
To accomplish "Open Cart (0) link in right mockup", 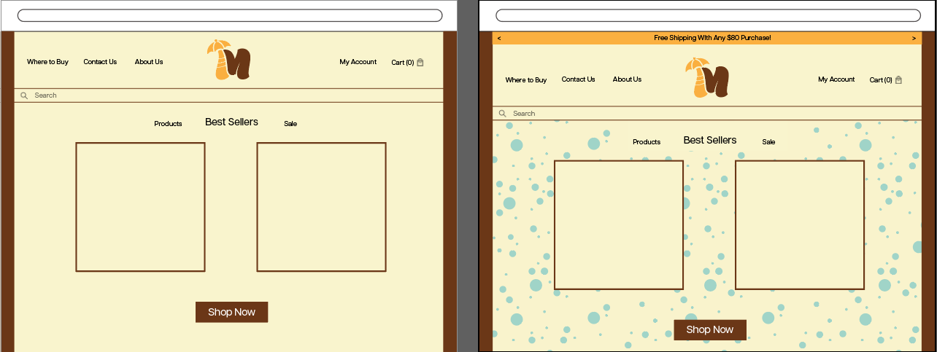I will 881,80.
